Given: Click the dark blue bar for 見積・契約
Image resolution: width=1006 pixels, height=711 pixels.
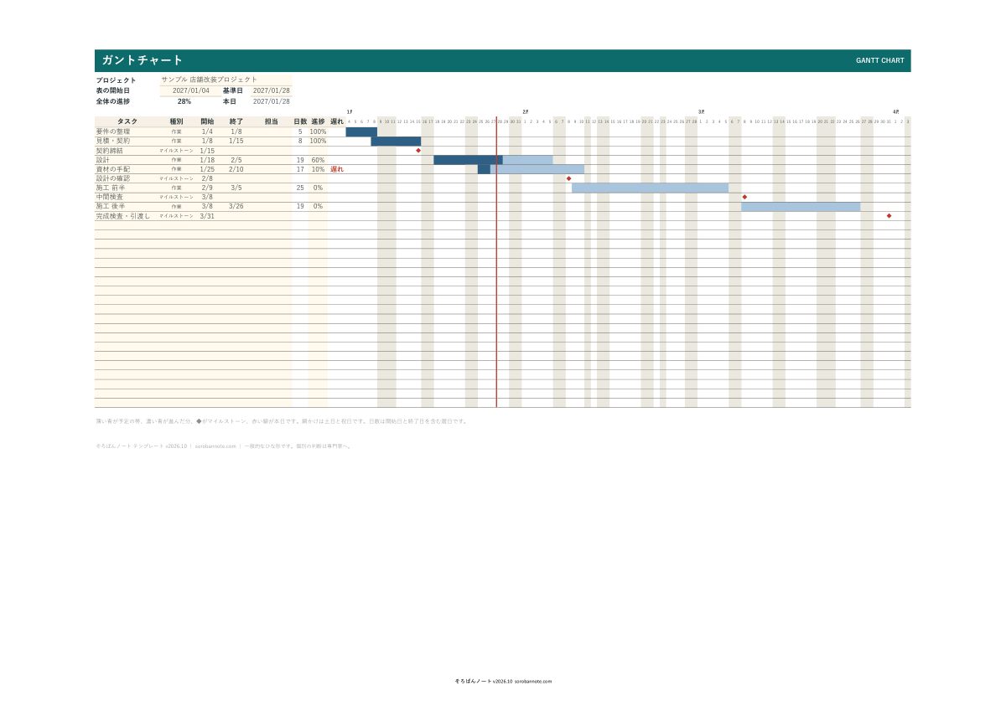Looking at the screenshot, I should pyautogui.click(x=396, y=141).
